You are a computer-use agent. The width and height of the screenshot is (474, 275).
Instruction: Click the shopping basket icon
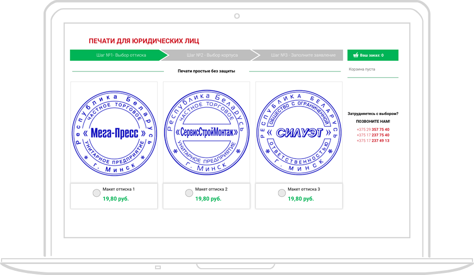pos(356,55)
